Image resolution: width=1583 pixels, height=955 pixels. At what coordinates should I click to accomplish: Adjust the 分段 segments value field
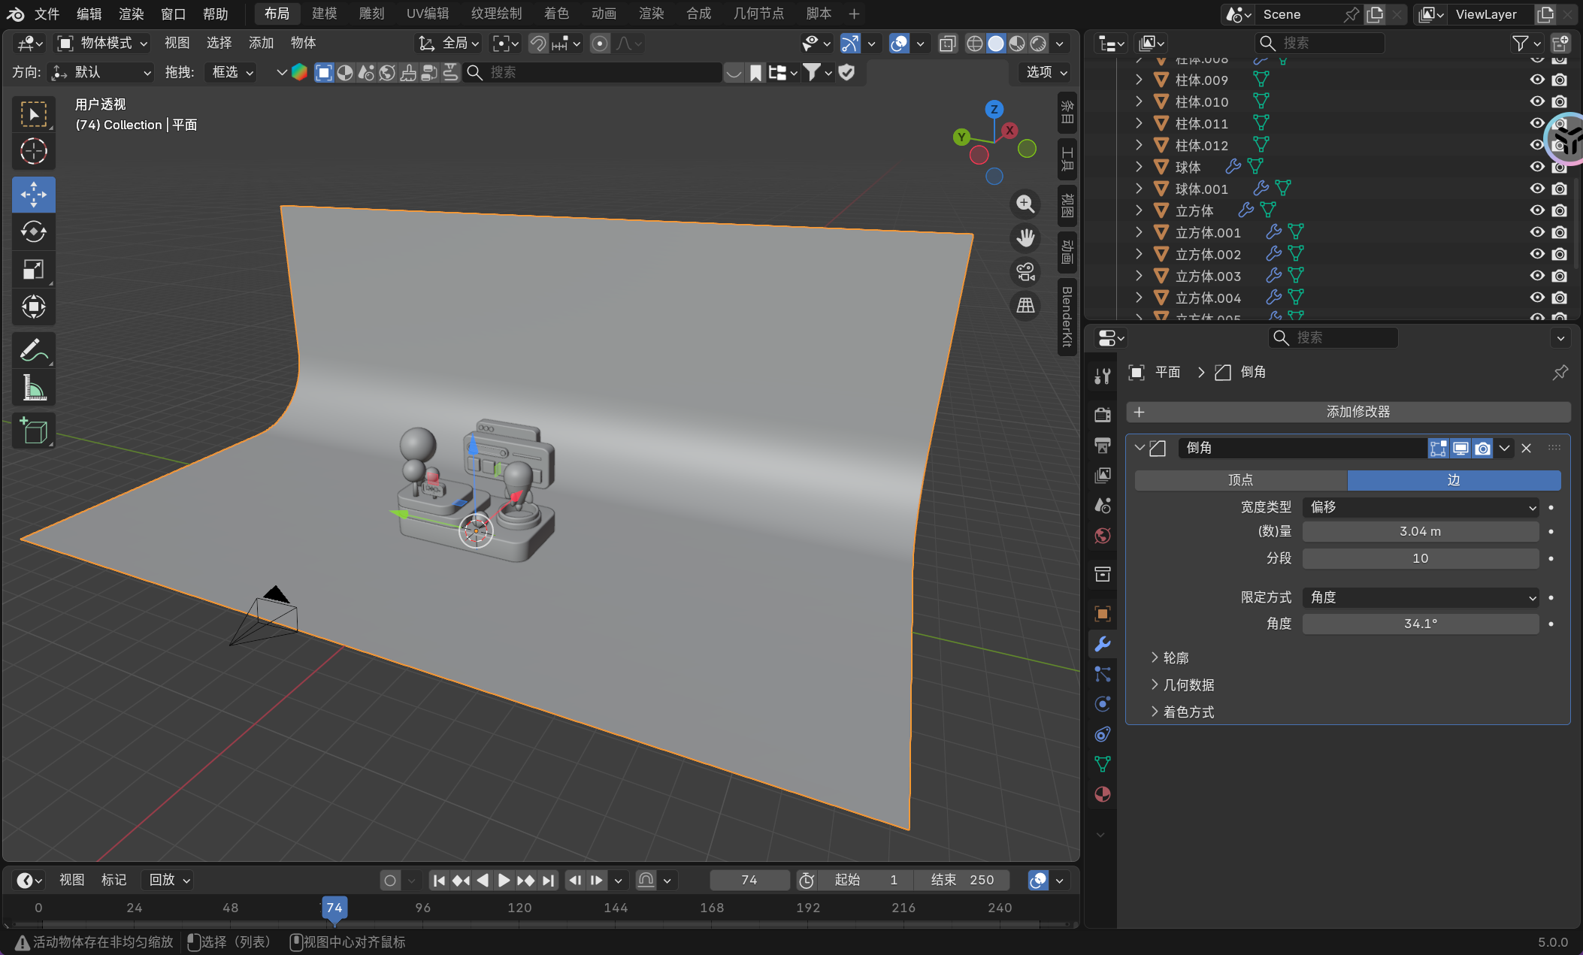[1420, 558]
